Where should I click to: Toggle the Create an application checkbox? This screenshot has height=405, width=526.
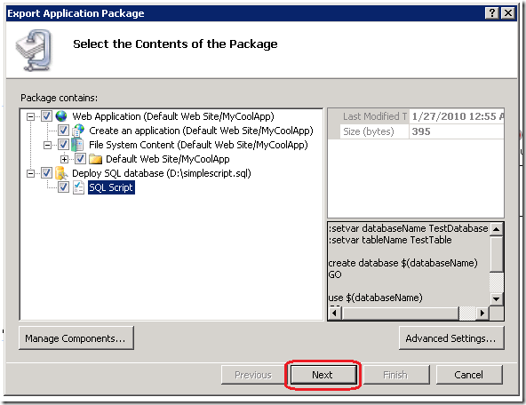(x=63, y=131)
